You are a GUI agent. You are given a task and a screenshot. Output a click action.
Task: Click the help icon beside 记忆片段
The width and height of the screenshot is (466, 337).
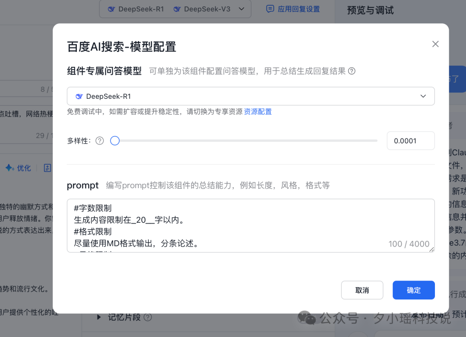pyautogui.click(x=148, y=318)
